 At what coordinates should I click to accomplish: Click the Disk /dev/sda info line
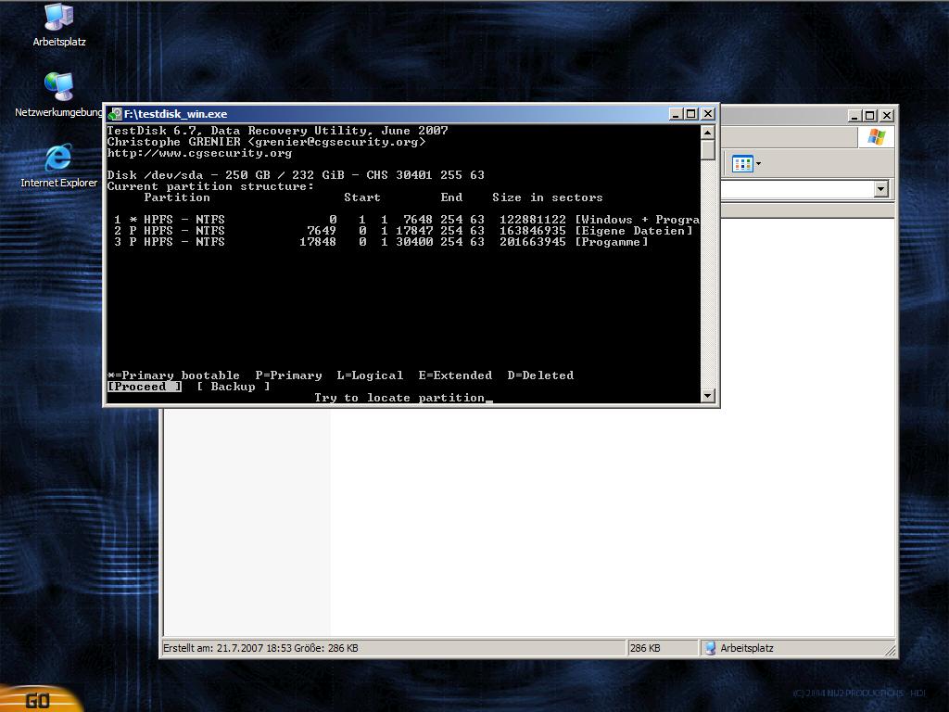[296, 175]
